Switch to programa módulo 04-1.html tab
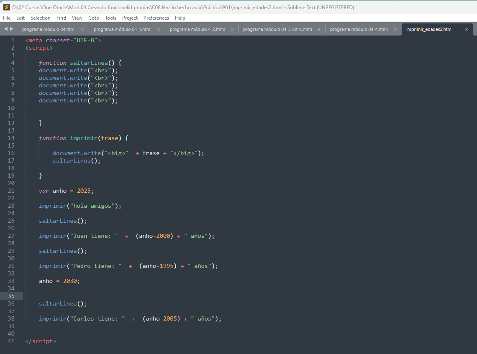This screenshot has width=477, height=354. click(x=122, y=30)
